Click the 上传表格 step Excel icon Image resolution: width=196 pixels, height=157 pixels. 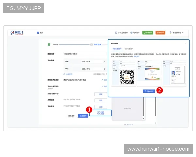pyautogui.click(x=49, y=44)
